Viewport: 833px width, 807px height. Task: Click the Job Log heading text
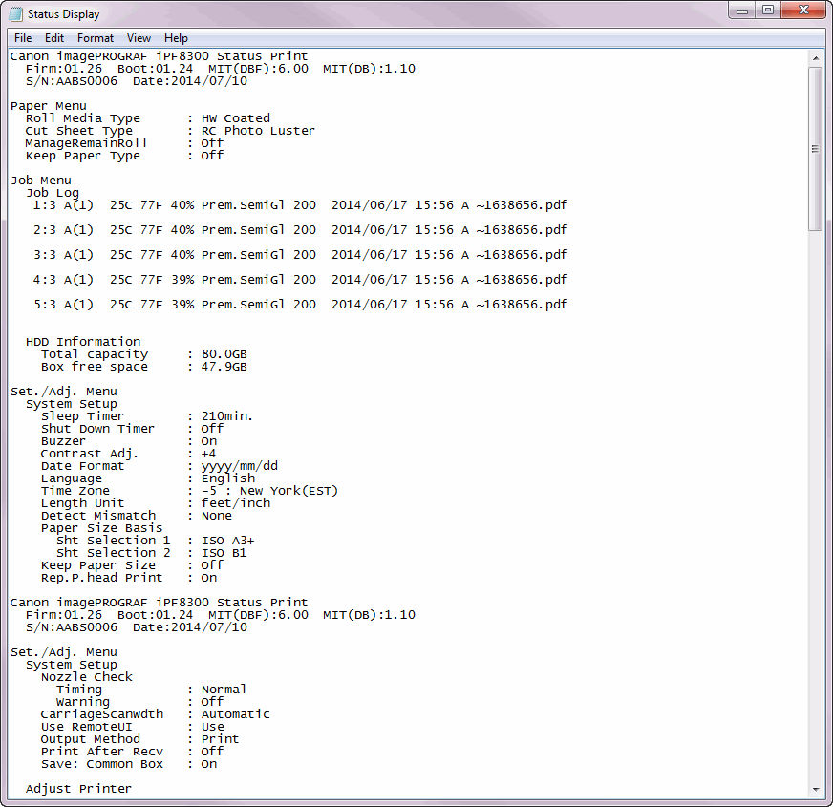coord(53,193)
